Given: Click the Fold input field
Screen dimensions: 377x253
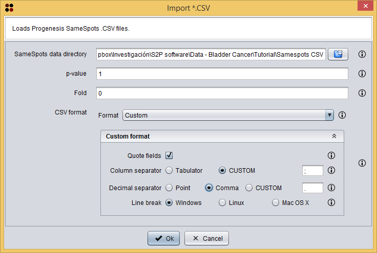Looking at the screenshot, I should tap(221, 93).
